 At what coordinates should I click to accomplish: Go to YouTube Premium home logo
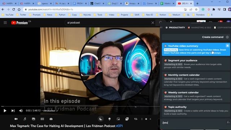19,23
